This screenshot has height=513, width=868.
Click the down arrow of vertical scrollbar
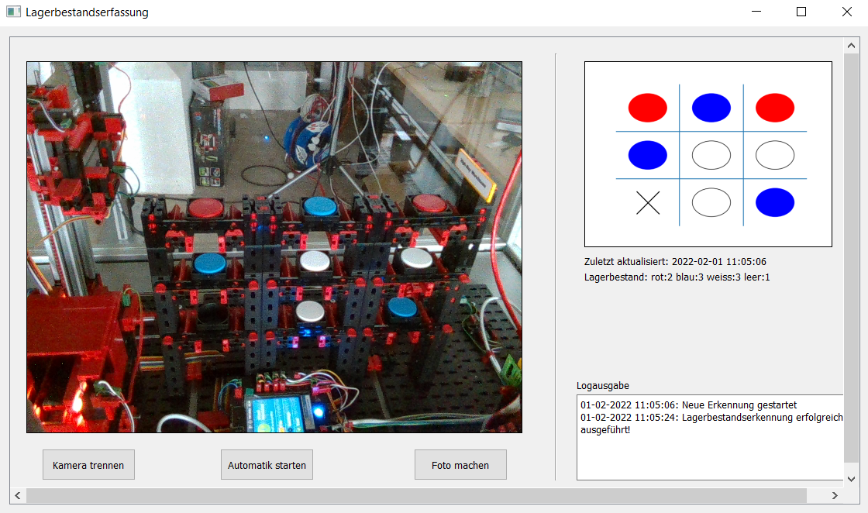pos(850,479)
